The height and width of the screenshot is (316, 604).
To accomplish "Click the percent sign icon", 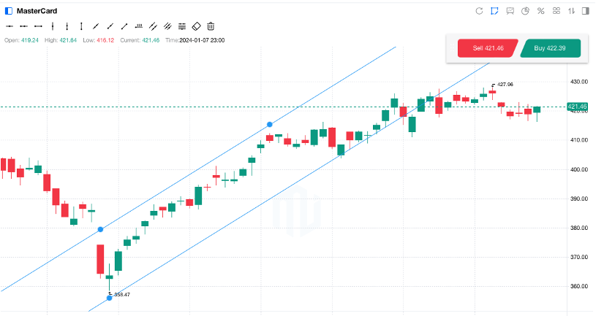I will pyautogui.click(x=540, y=11).
